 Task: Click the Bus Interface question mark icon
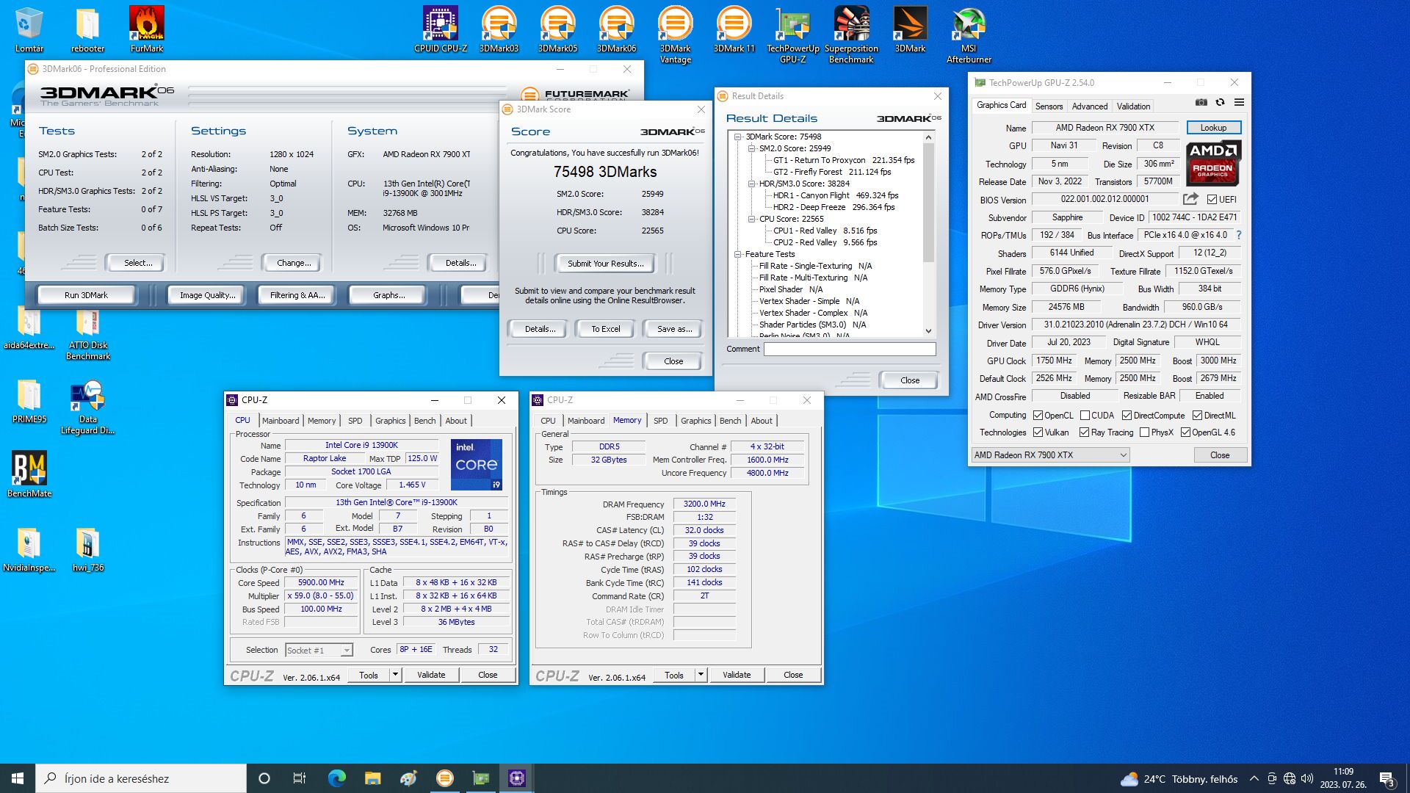coord(1238,235)
